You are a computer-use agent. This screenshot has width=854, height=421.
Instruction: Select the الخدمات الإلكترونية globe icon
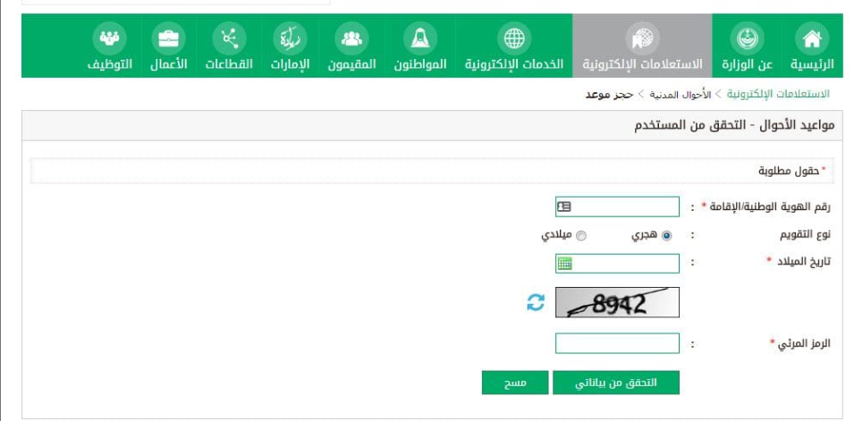click(x=514, y=38)
